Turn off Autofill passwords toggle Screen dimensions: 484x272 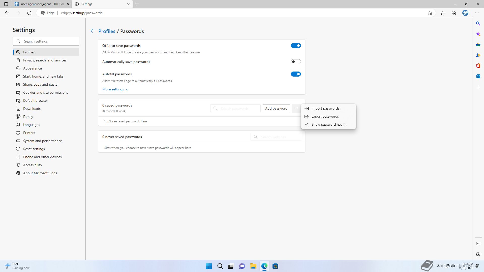click(x=296, y=74)
